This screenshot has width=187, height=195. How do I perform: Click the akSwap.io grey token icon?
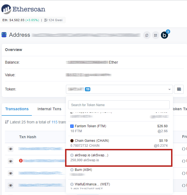[x=72, y=155]
